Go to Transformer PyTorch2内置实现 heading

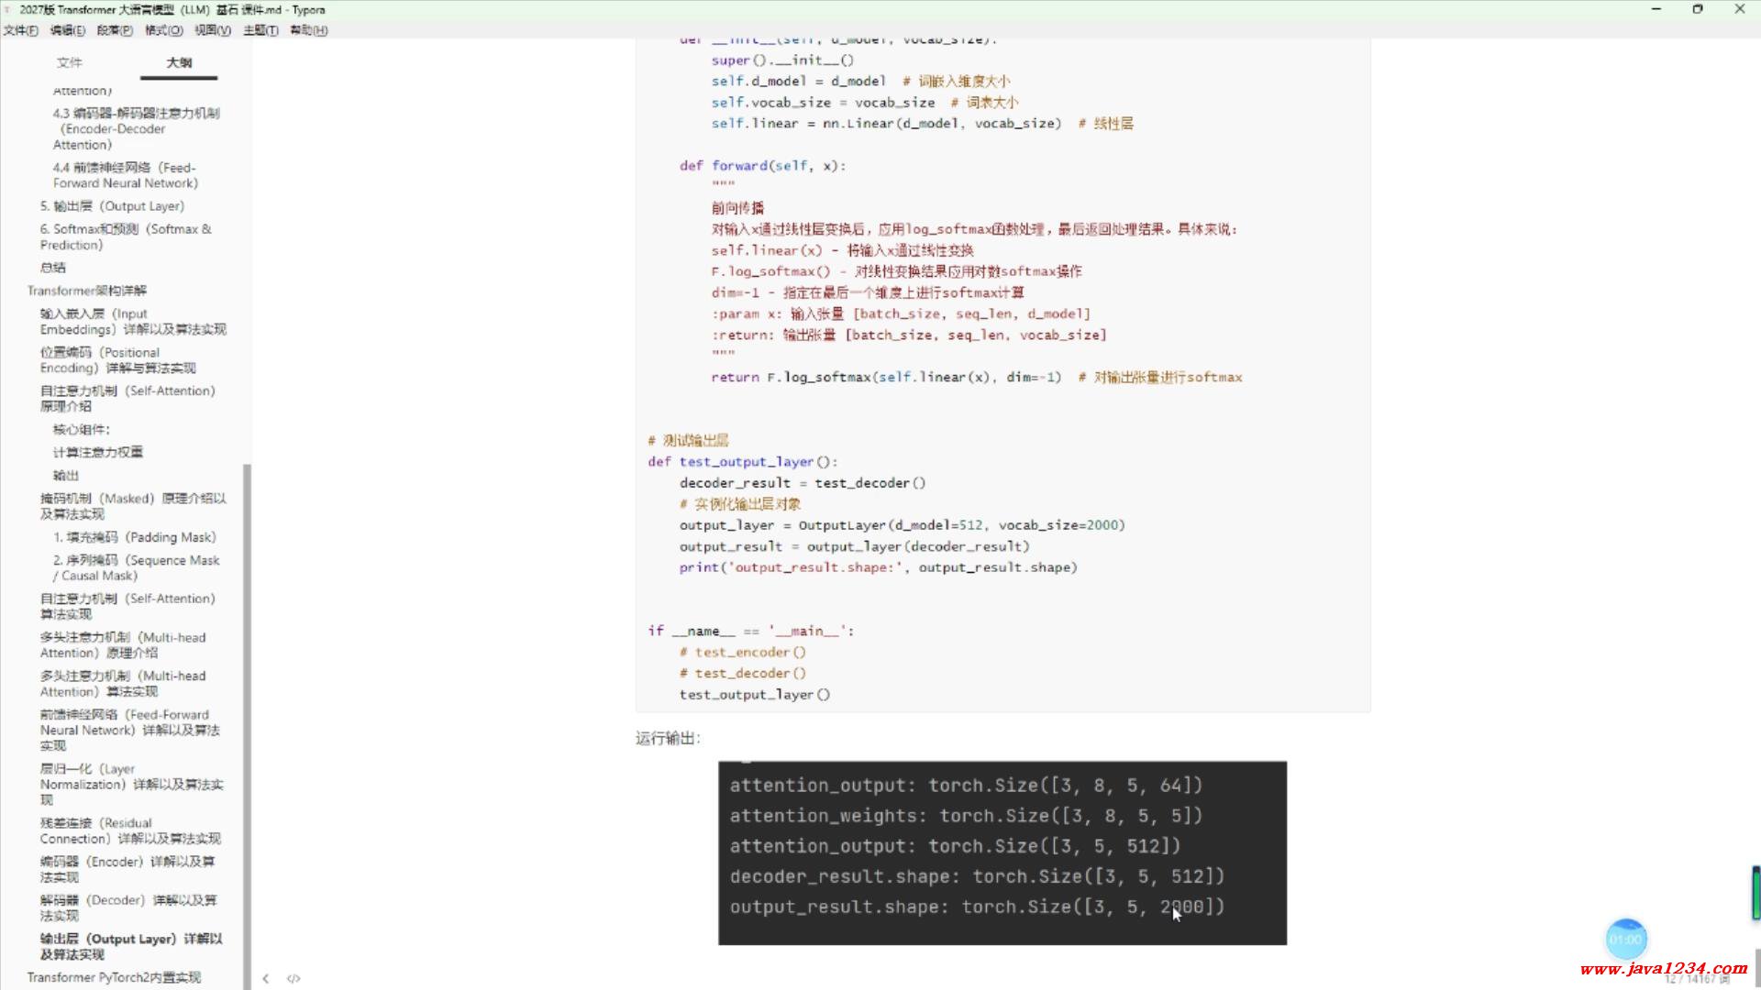(x=114, y=977)
